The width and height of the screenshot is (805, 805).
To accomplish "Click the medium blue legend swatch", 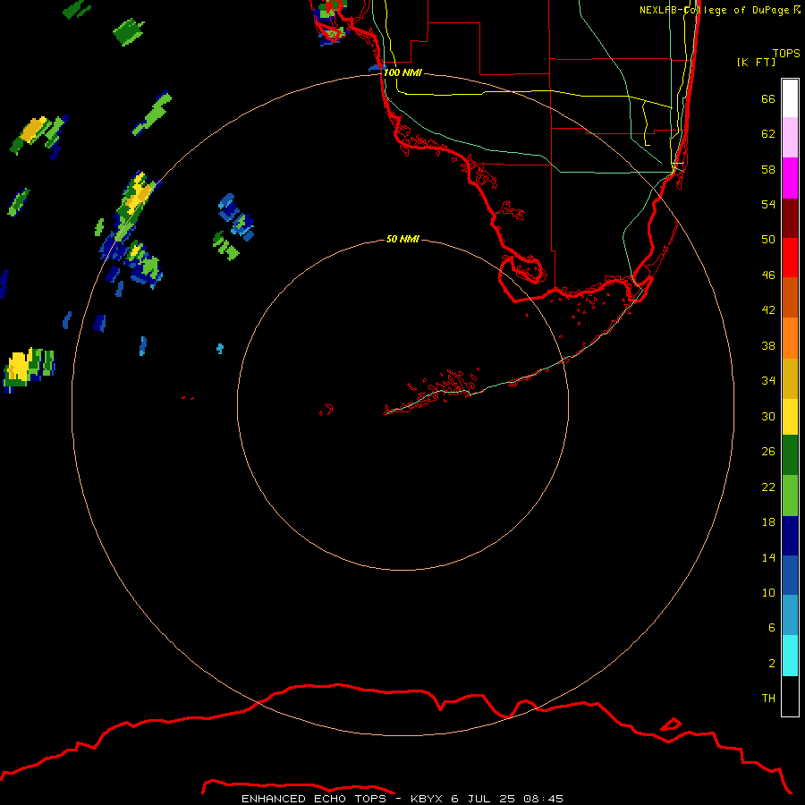I will 790,575.
